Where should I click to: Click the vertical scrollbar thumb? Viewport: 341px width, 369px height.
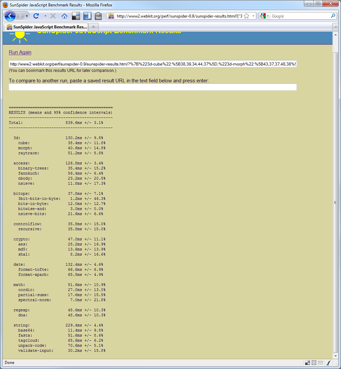[335, 202]
